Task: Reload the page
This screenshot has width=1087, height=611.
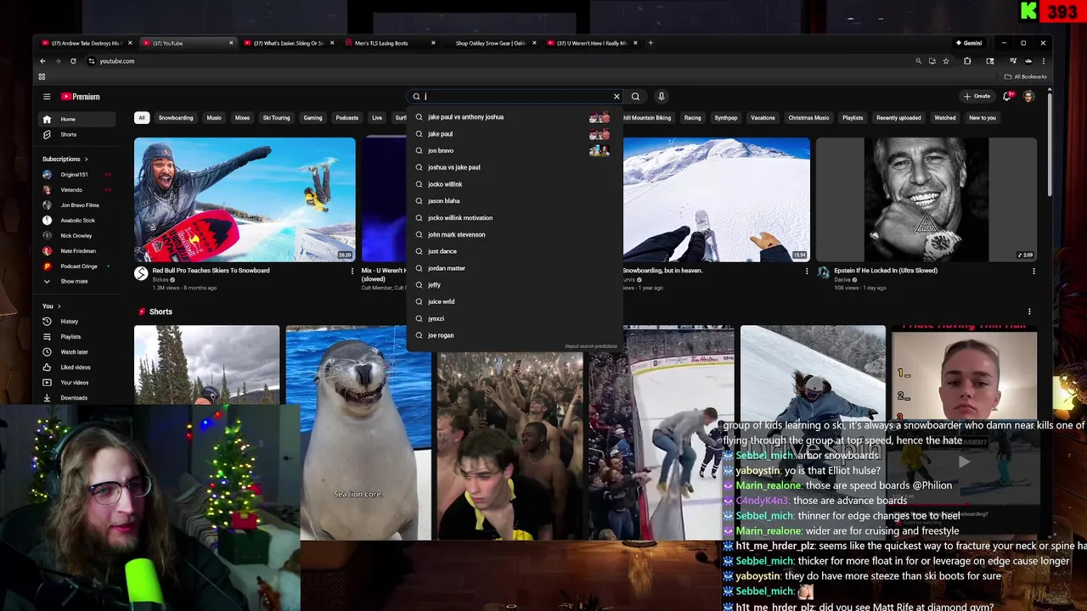Action: (73, 61)
